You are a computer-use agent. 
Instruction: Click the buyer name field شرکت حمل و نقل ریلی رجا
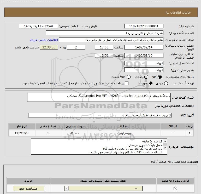click(x=105, y=33)
